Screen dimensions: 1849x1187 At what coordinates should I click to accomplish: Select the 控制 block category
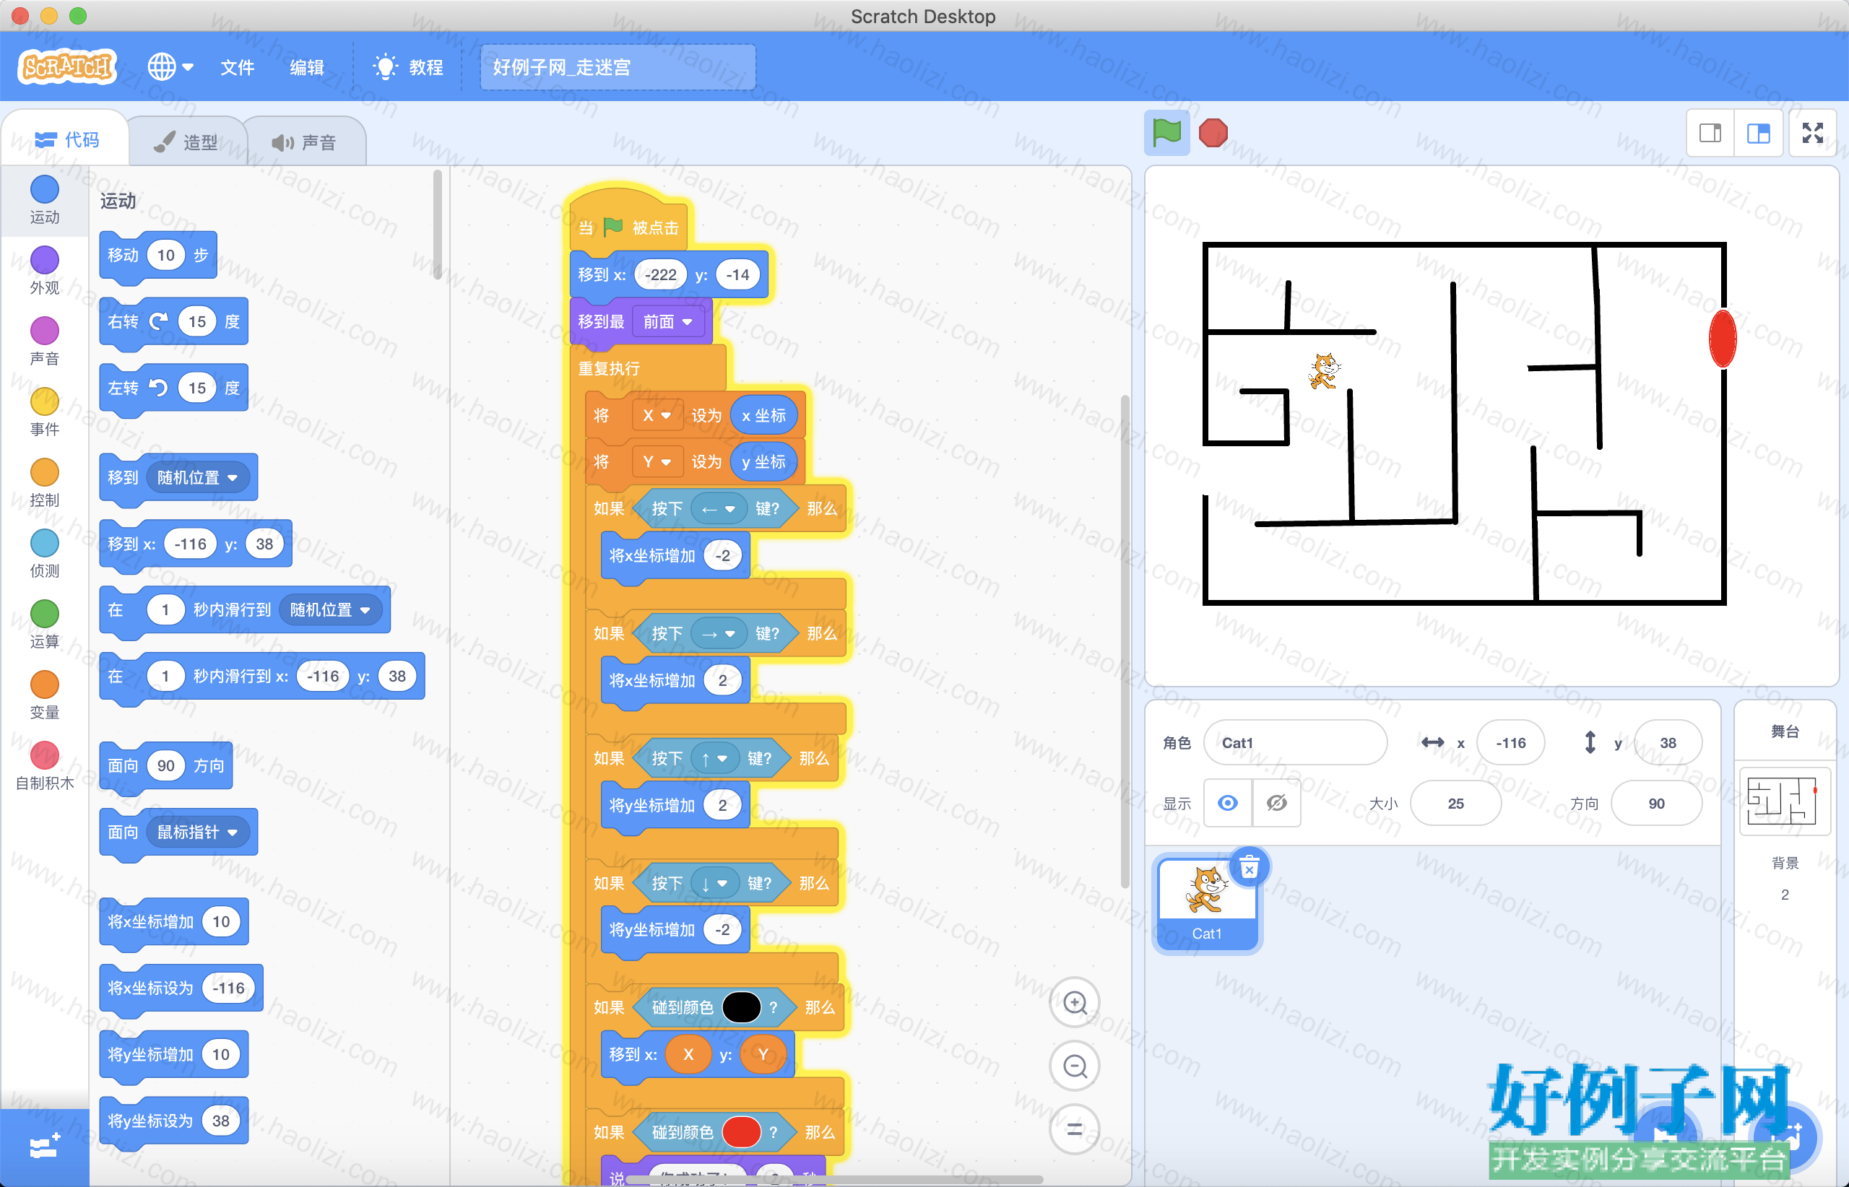point(44,482)
